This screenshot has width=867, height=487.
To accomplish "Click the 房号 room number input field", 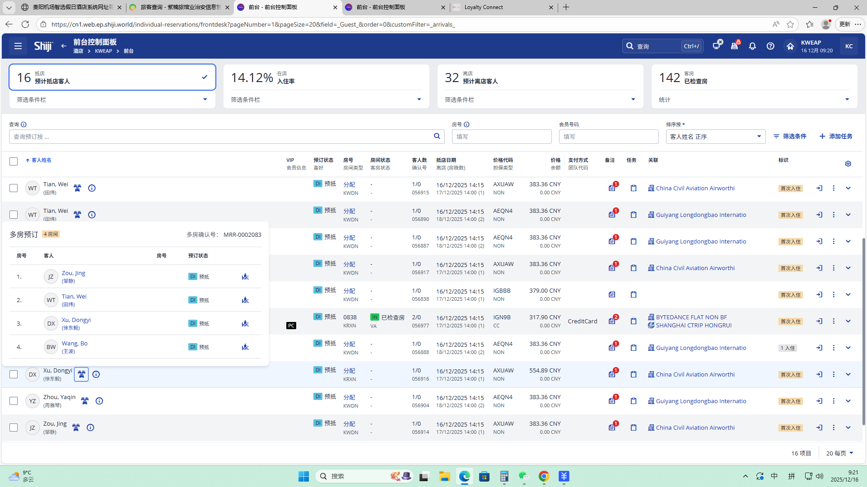I will pyautogui.click(x=502, y=137).
